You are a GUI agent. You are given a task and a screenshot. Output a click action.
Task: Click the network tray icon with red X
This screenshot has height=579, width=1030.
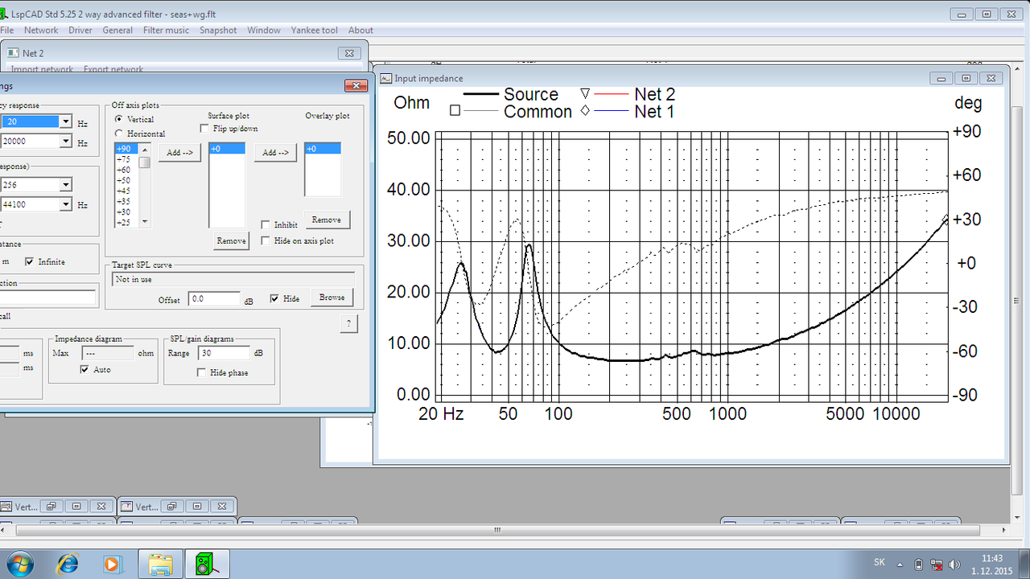point(937,565)
